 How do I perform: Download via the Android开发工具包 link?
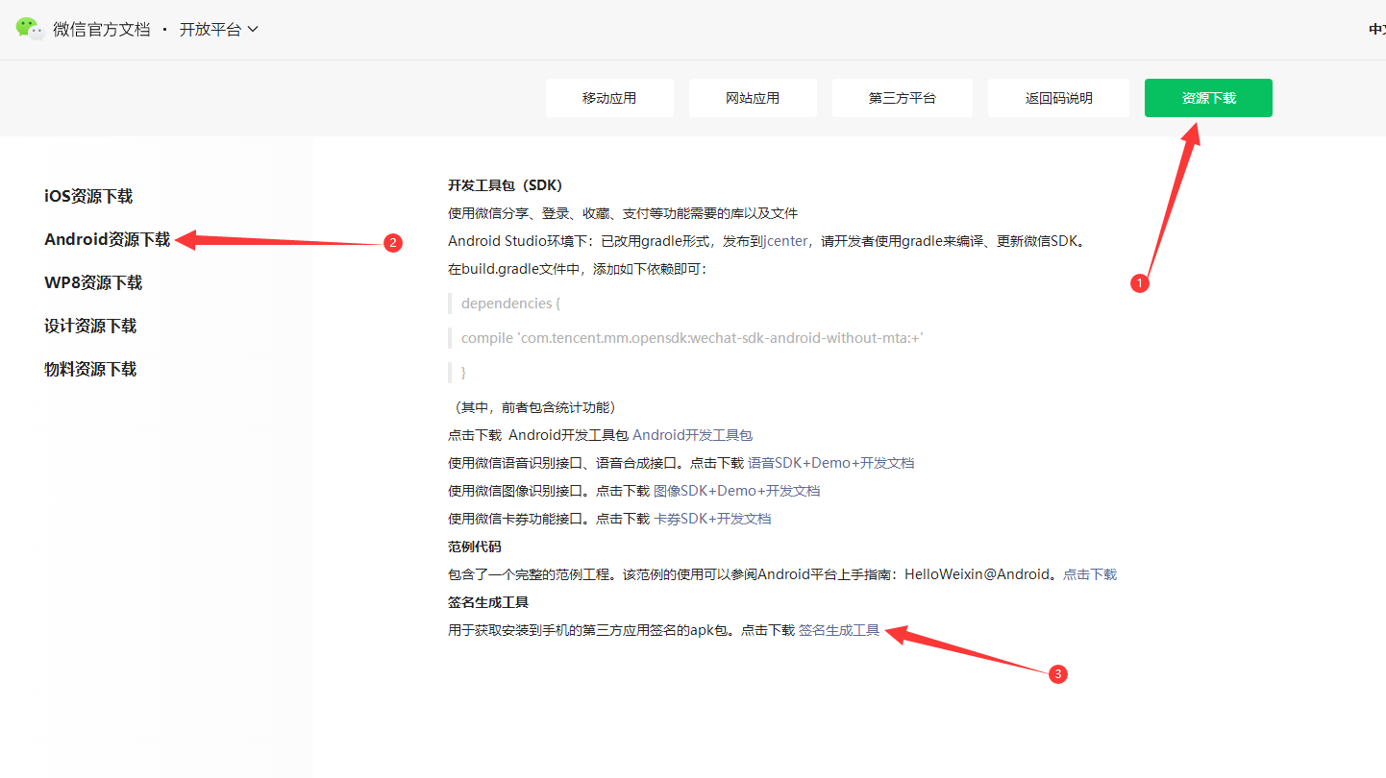[x=692, y=435]
